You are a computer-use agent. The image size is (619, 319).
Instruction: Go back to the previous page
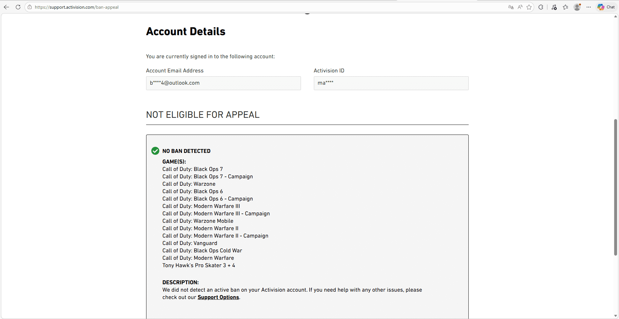coord(6,7)
